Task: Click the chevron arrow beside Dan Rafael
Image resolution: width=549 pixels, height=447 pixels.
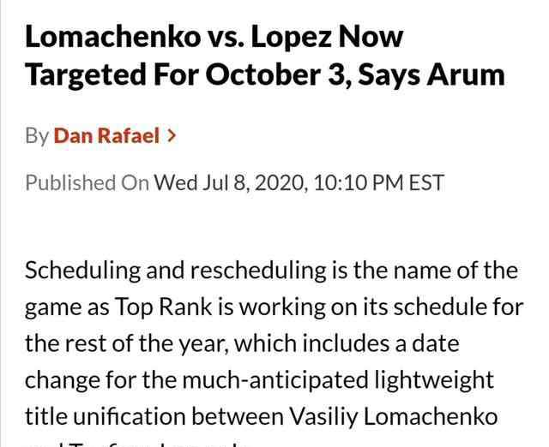Action: point(172,135)
